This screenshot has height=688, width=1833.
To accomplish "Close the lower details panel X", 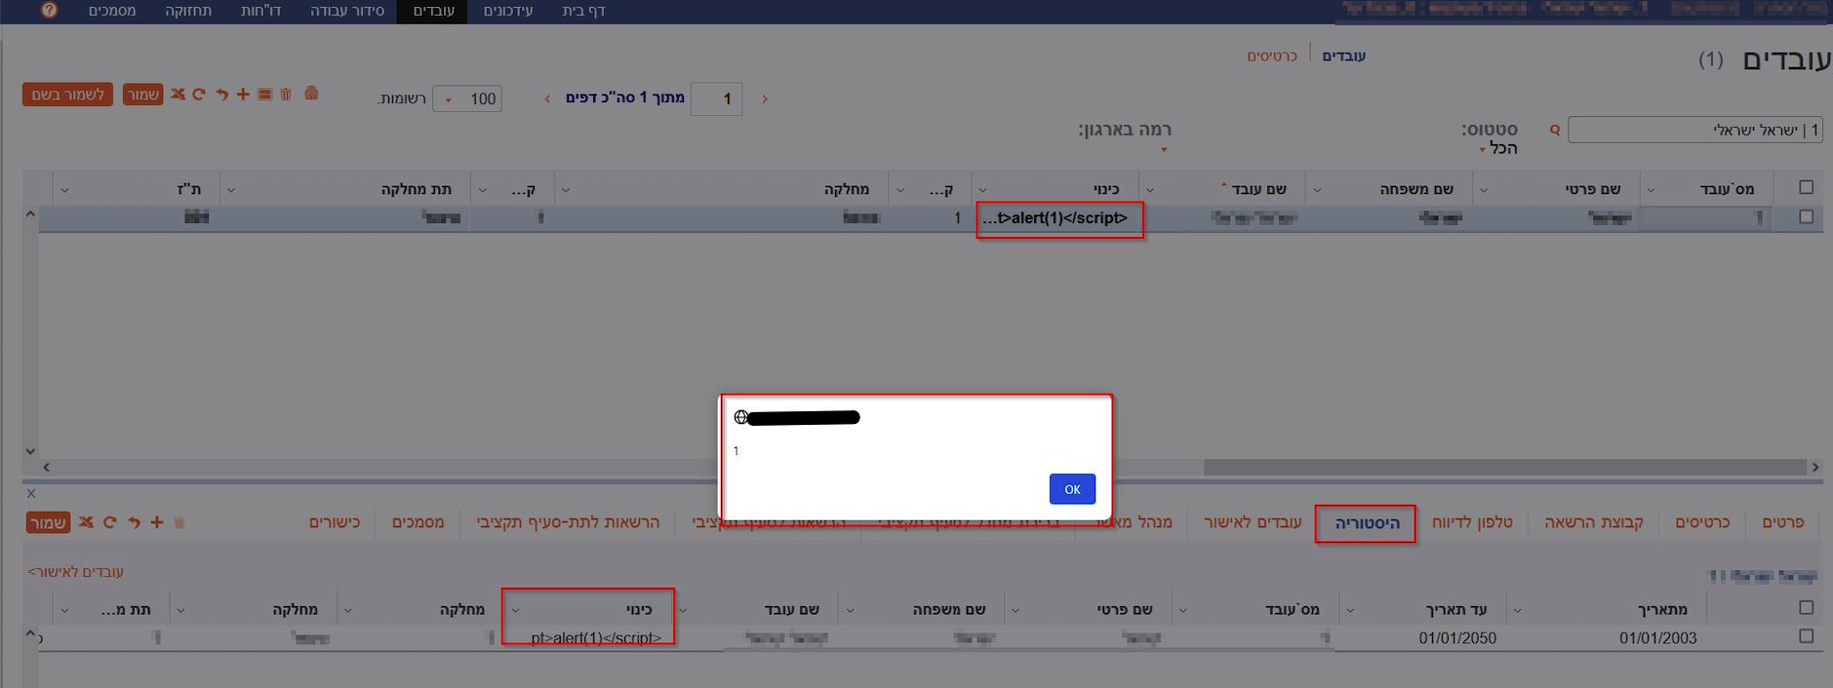I will click(31, 493).
